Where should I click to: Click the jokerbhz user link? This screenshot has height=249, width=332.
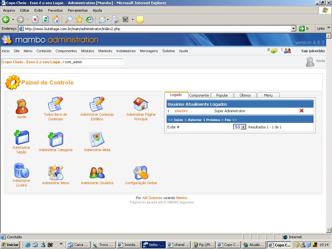click(x=181, y=111)
